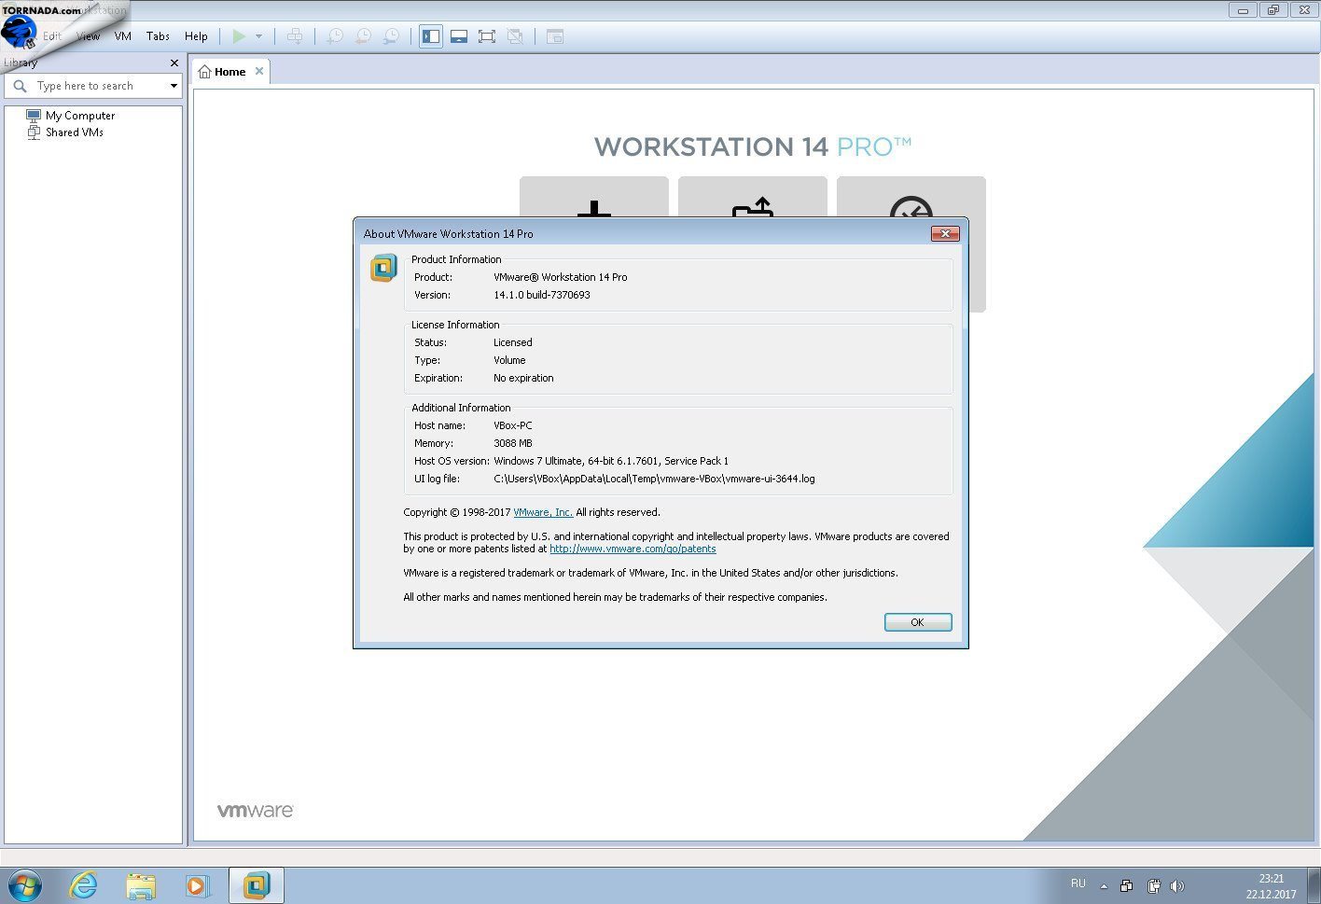1321x904 pixels.
Task: Click VMware Workstation icon in the taskbar
Action: 256,884
